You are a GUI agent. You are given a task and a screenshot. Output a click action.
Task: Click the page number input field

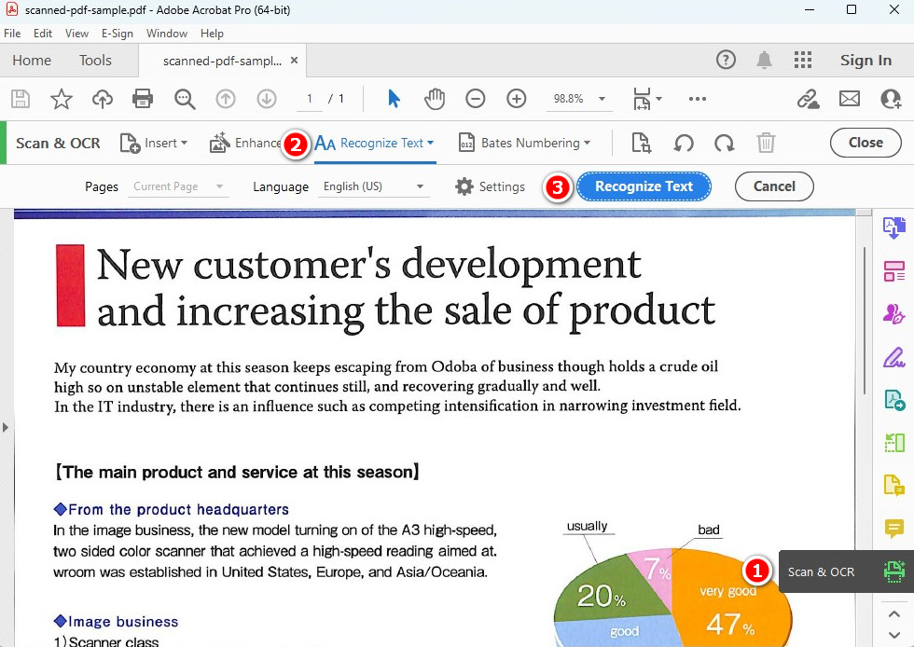coord(310,99)
